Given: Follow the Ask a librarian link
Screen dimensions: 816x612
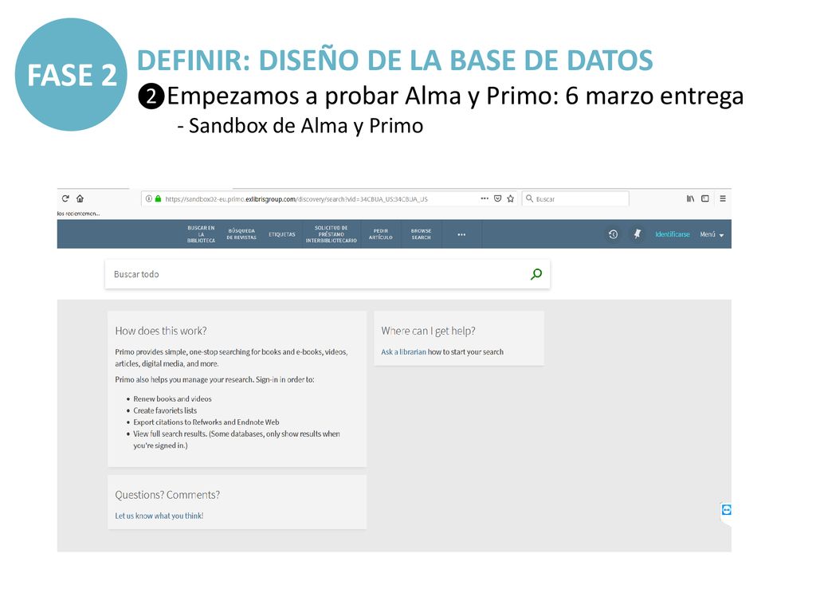Looking at the screenshot, I should coord(403,351).
